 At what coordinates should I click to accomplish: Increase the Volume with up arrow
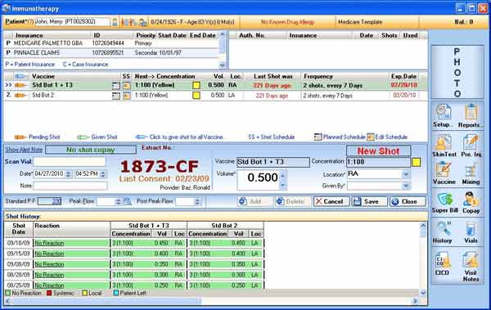pyautogui.click(x=283, y=176)
